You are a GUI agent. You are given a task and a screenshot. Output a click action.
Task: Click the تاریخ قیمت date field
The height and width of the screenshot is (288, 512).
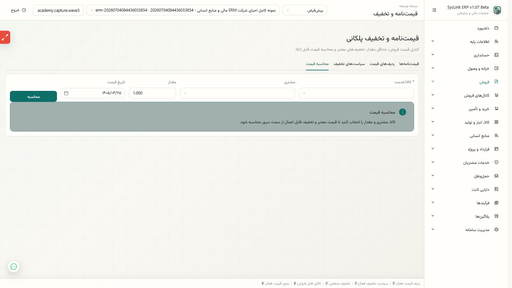(93, 93)
